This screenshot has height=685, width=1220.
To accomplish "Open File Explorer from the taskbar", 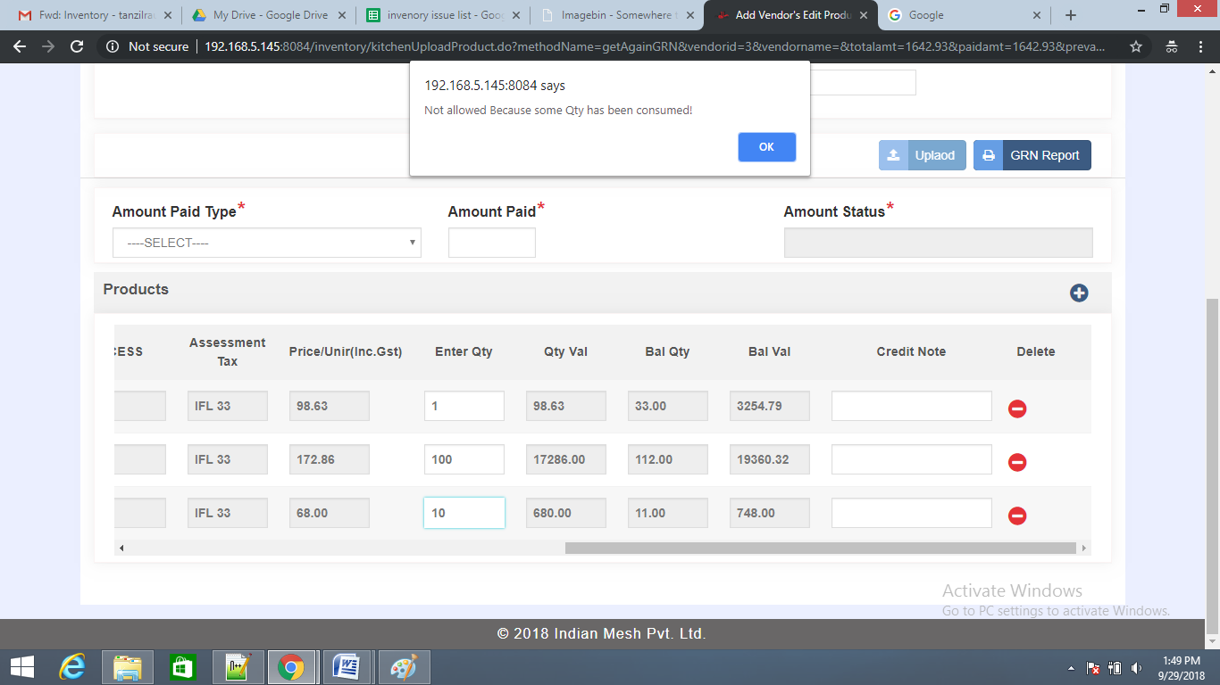I will point(128,666).
